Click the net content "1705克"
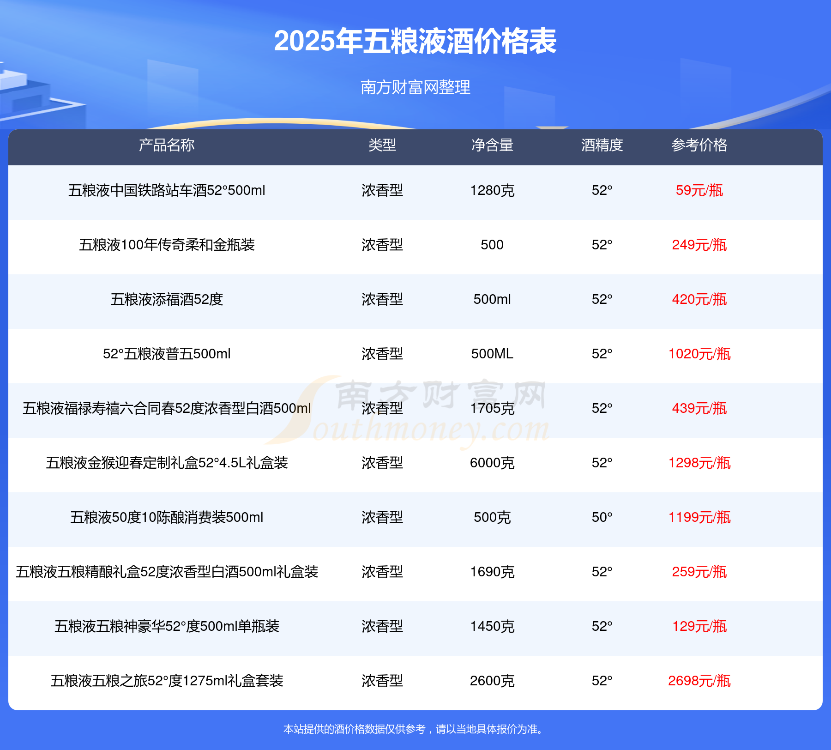The width and height of the screenshot is (831, 750). click(492, 408)
